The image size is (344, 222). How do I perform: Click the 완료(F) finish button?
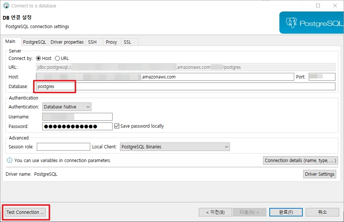click(x=286, y=212)
